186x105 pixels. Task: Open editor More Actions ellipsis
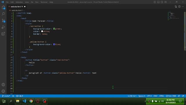tap(183, 6)
